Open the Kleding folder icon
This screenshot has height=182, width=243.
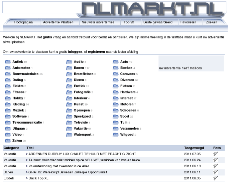point(8,104)
